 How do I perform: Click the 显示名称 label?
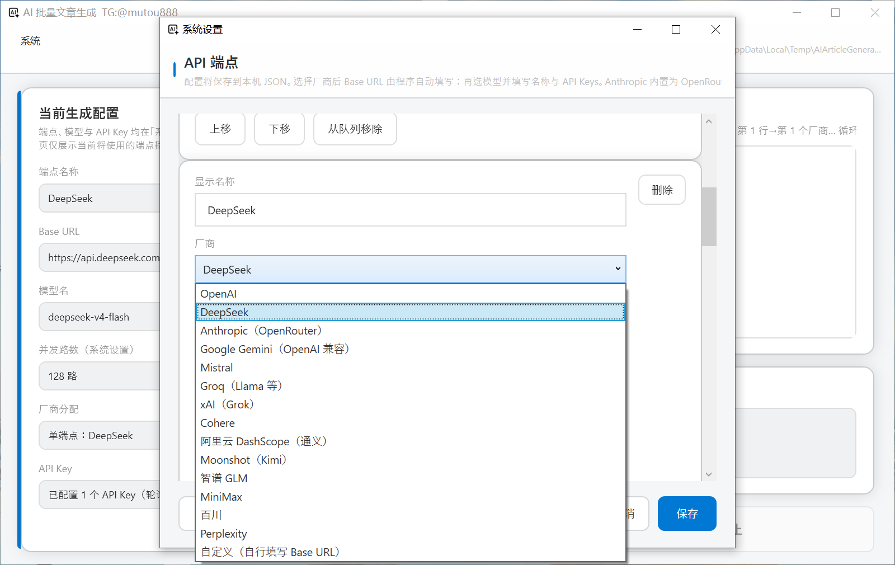[215, 181]
